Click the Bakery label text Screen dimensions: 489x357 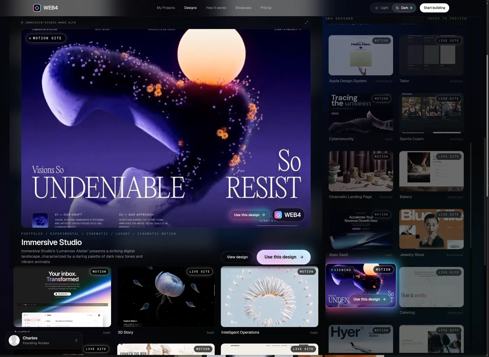[406, 197]
